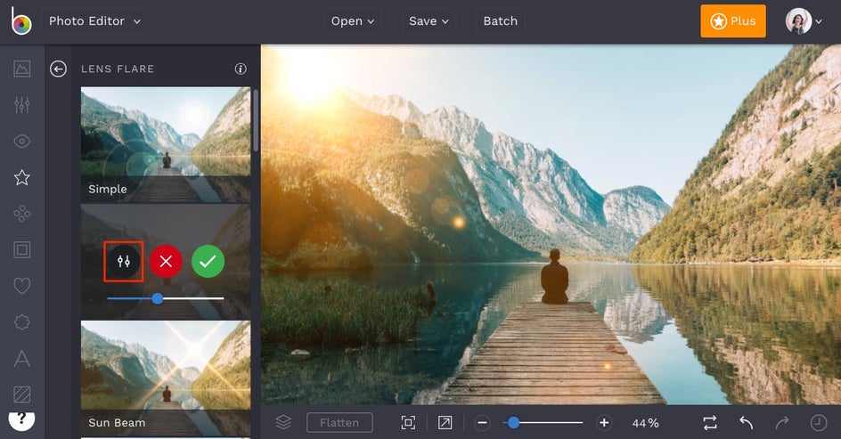841x439 pixels.
Task: Cancel the effect with red X
Action: [166, 261]
